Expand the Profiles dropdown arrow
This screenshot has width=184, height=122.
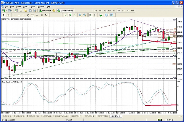coord(12,11)
